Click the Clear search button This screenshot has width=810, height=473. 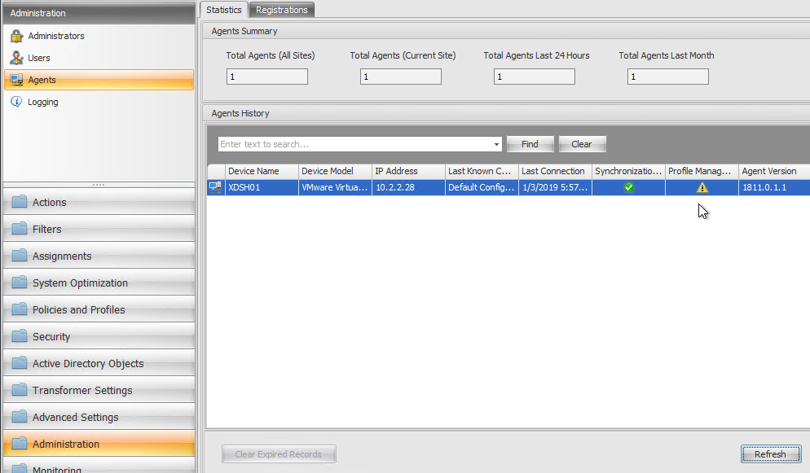click(x=582, y=144)
